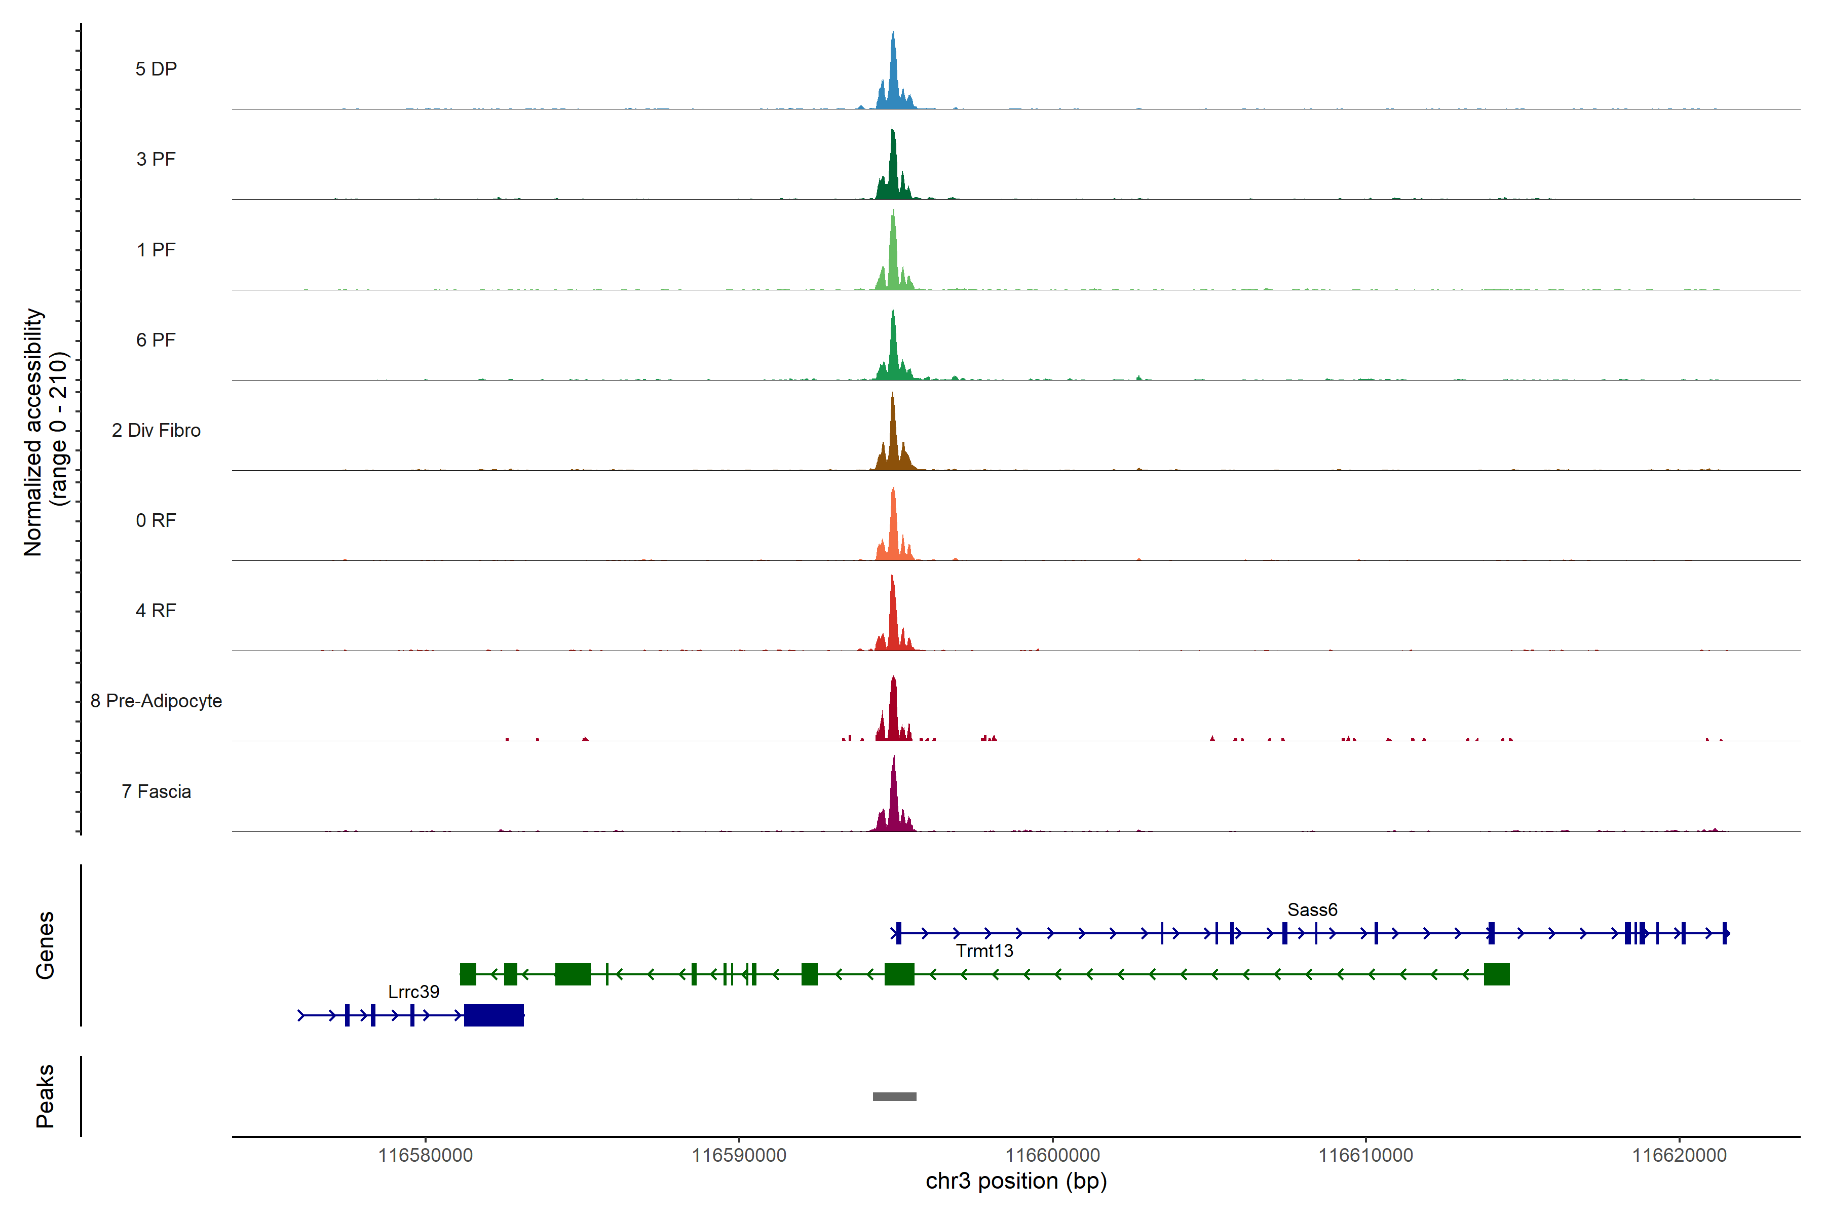Click the 7 Fascia track label
The width and height of the screenshot is (1824, 1216).
coord(156,792)
